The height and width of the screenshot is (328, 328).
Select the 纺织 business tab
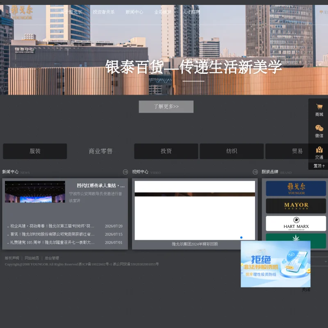pyautogui.click(x=232, y=151)
